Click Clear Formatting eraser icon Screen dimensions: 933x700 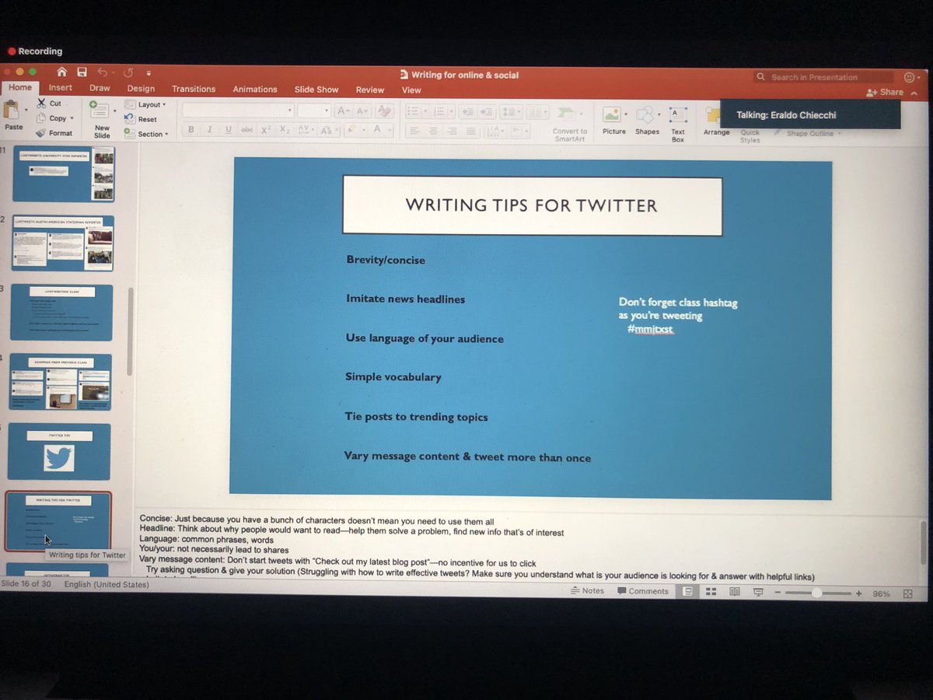[384, 111]
